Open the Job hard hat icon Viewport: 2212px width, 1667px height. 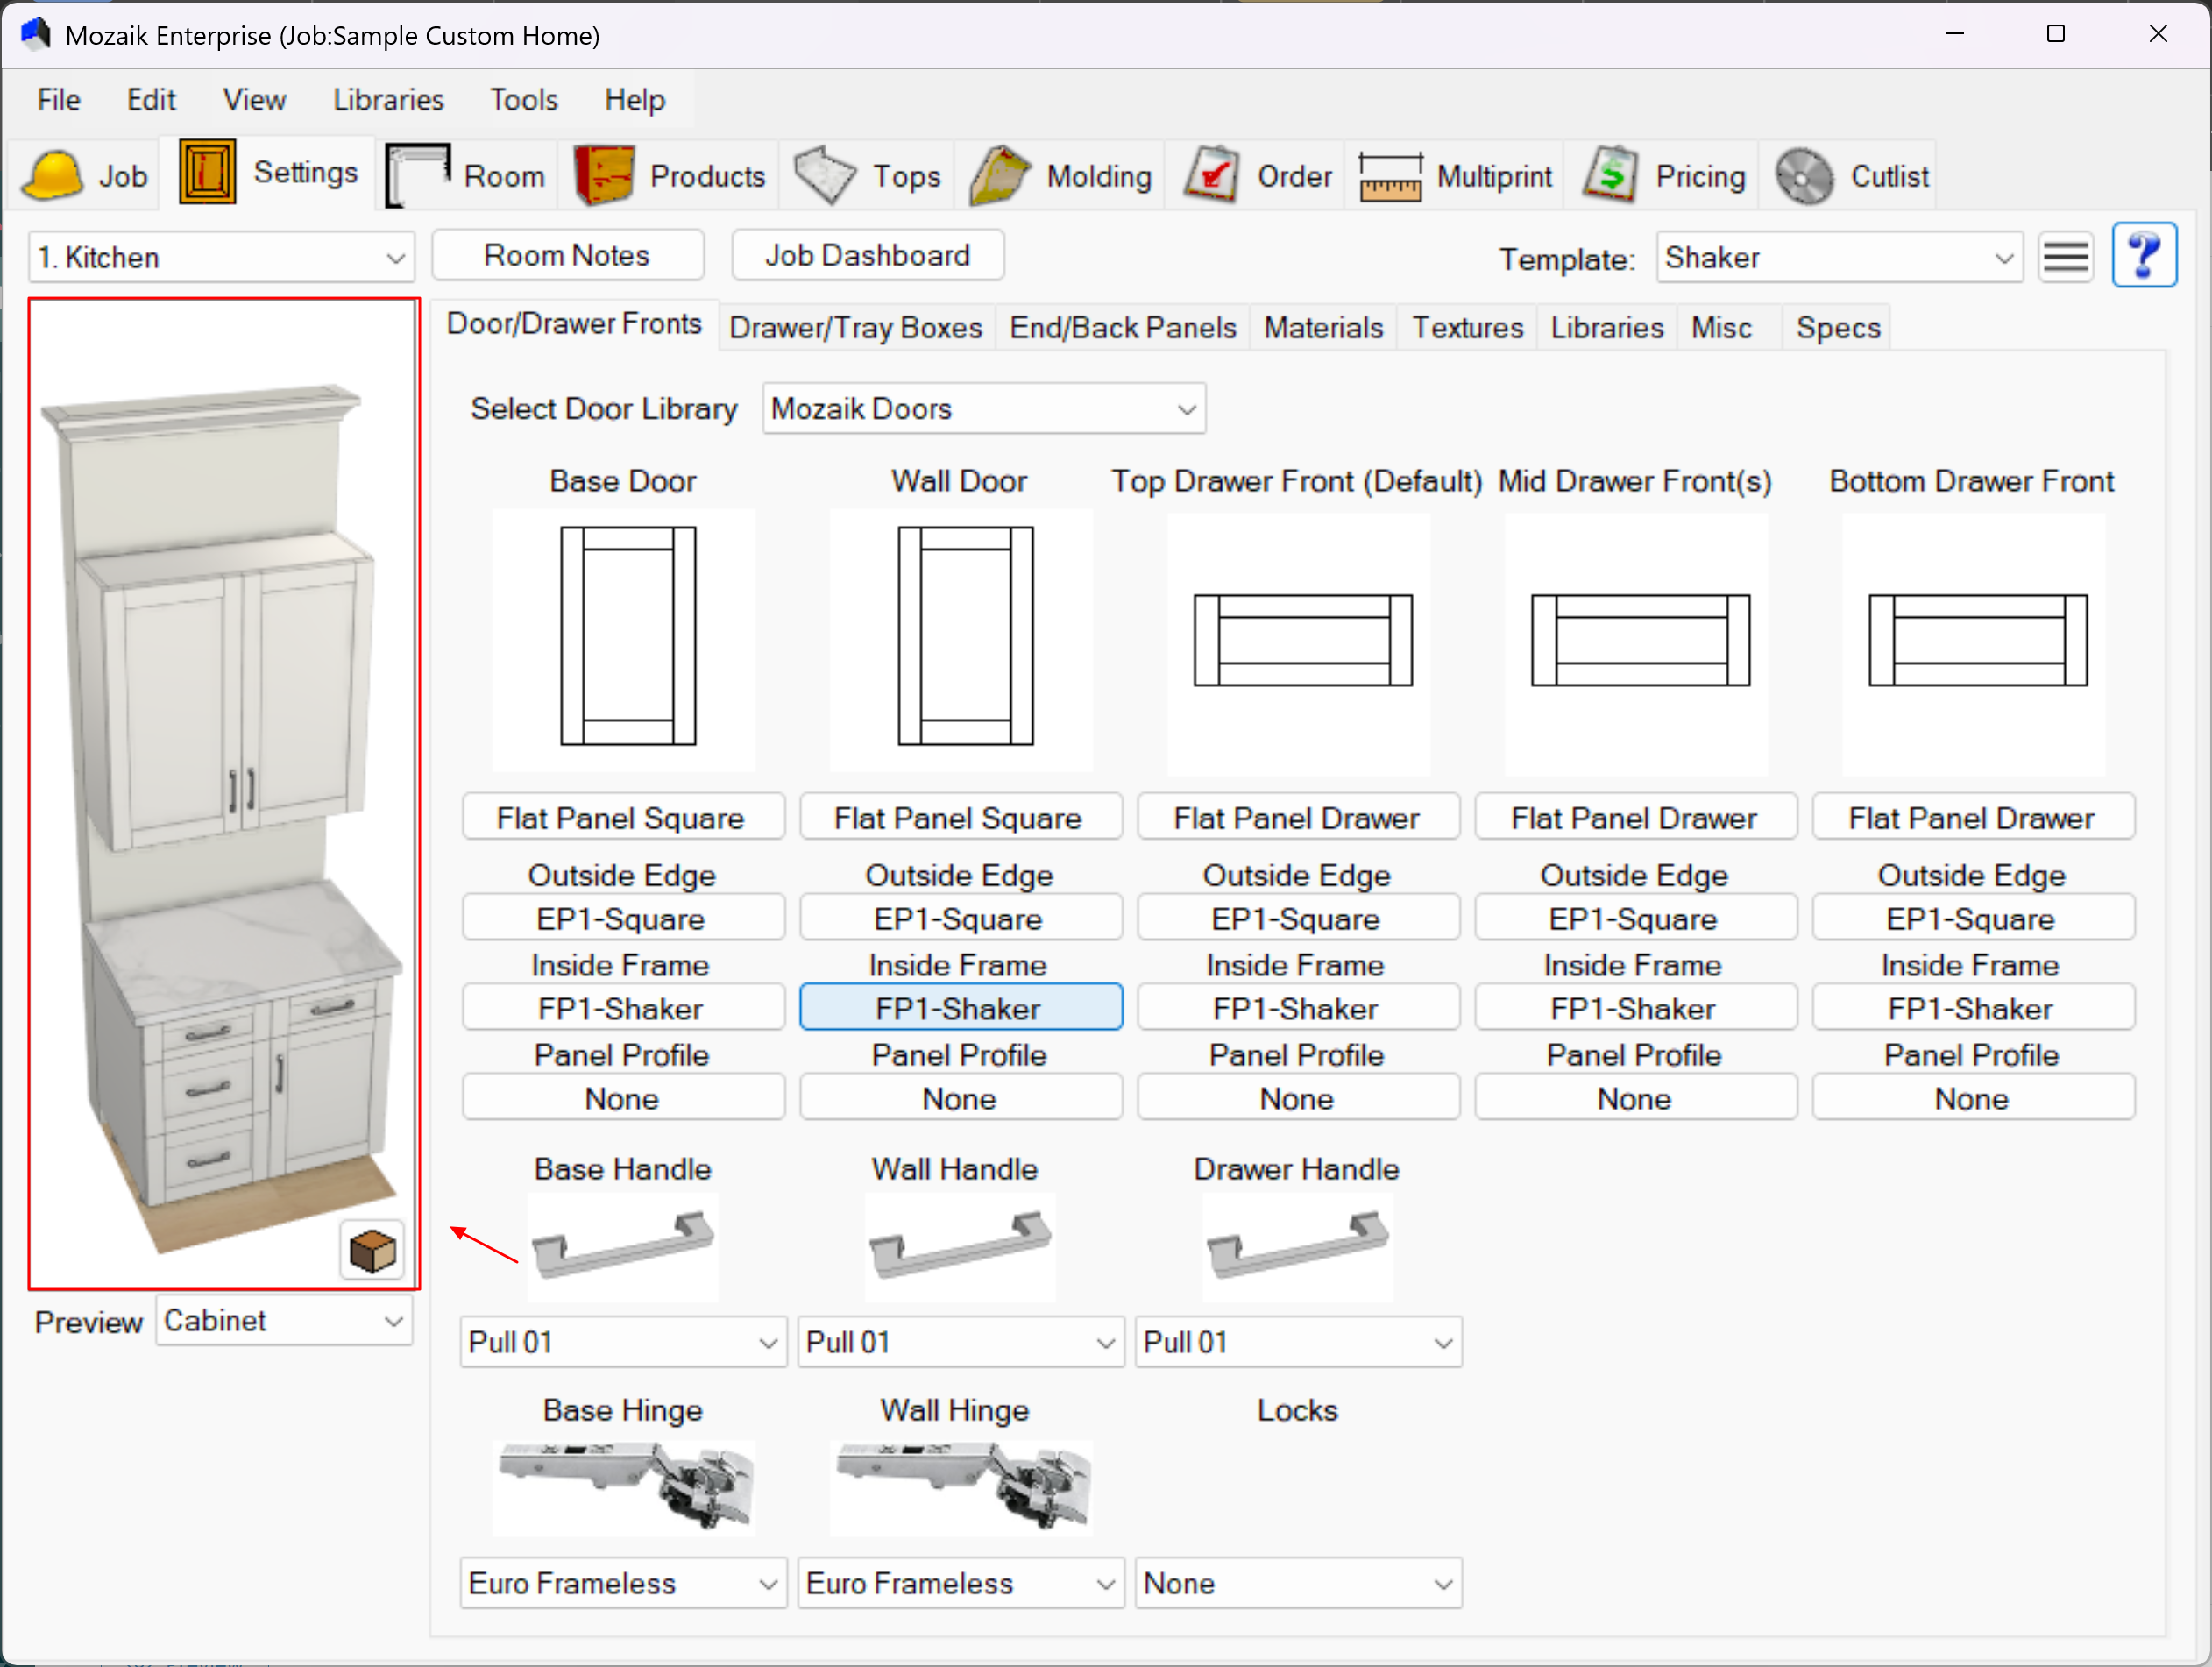(x=52, y=176)
